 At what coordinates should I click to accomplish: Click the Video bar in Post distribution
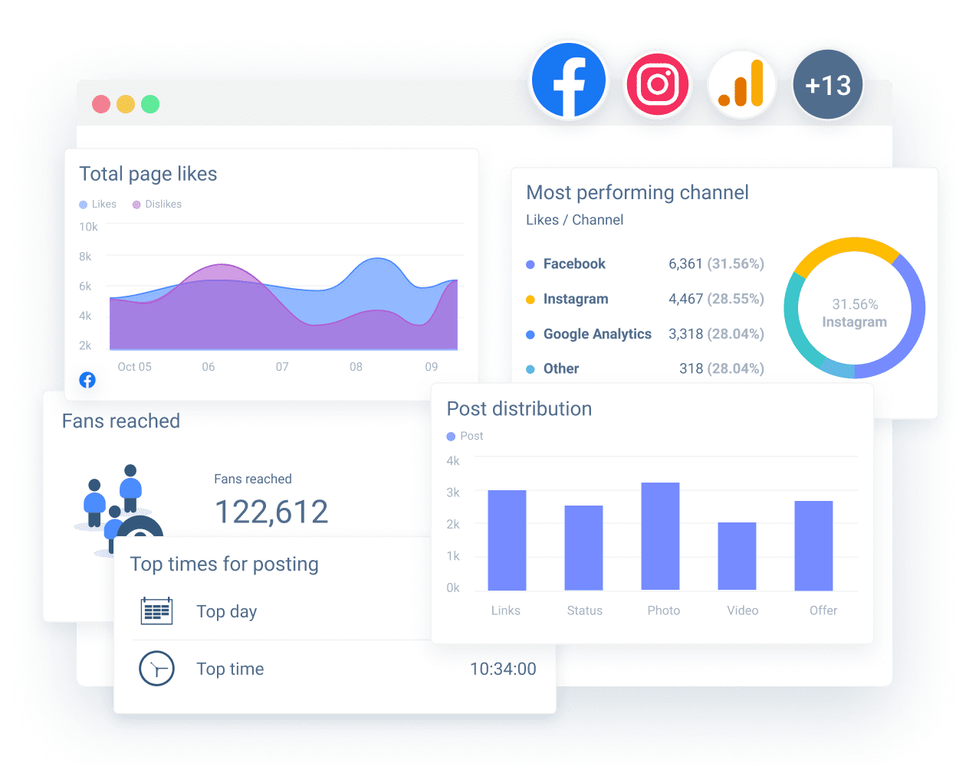[x=737, y=556]
